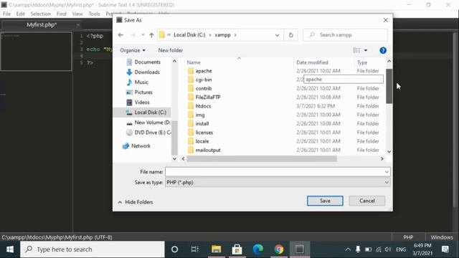Viewport: 459px width, 258px height.
Task: Open Microsoft Edge from the taskbar
Action: [258, 249]
